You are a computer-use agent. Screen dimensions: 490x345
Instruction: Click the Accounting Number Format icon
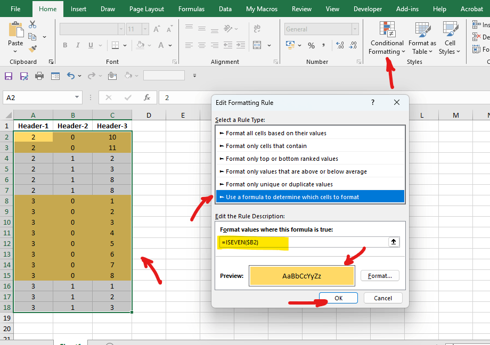290,45
